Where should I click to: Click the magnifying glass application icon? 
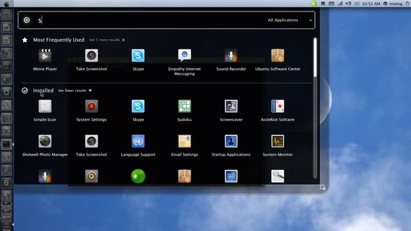277,176
